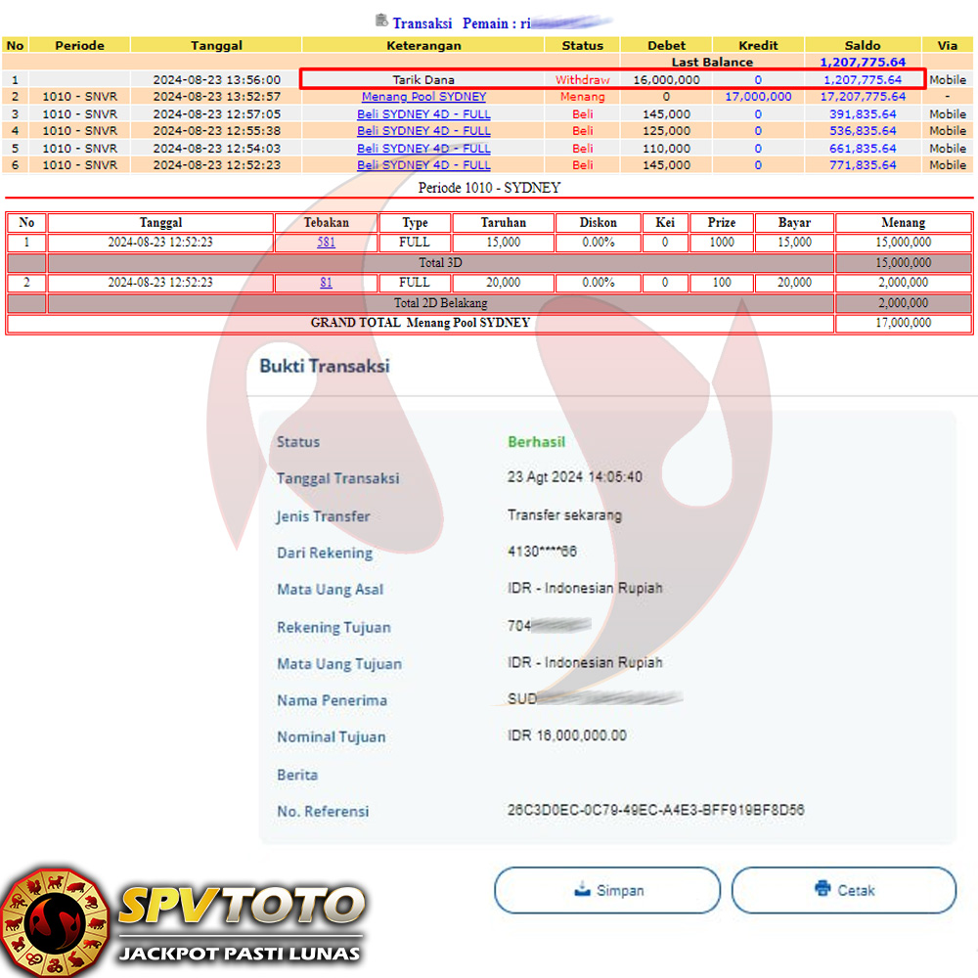
Task: Click the Tebakan number 581 link
Action: pyautogui.click(x=326, y=243)
